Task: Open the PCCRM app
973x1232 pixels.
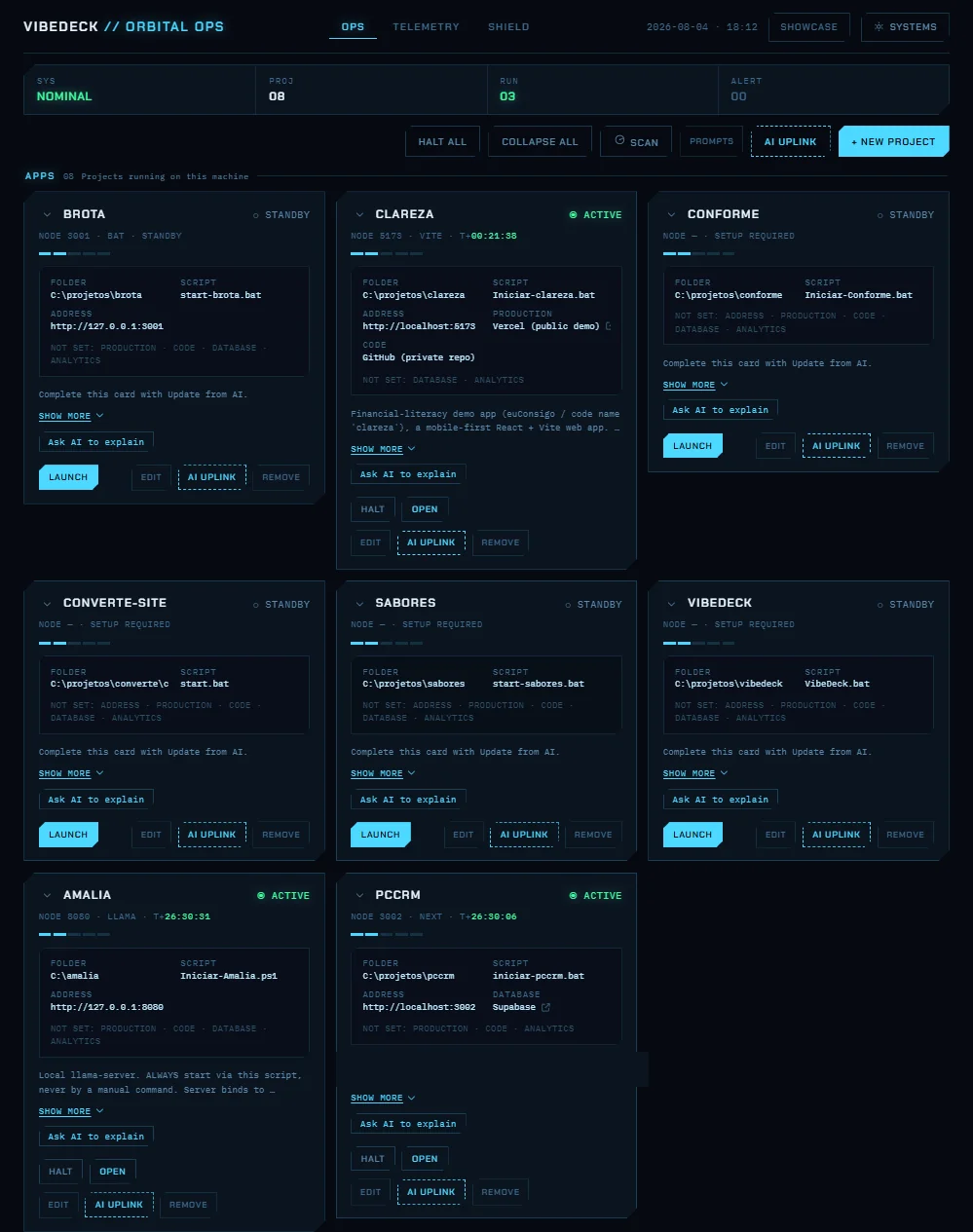Action: (425, 1159)
